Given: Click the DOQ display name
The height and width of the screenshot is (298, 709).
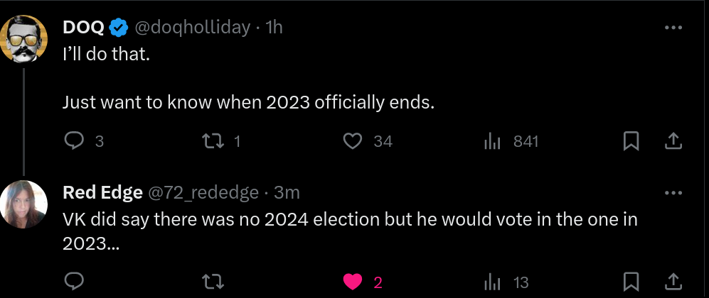Looking at the screenshot, I should 84,28.
